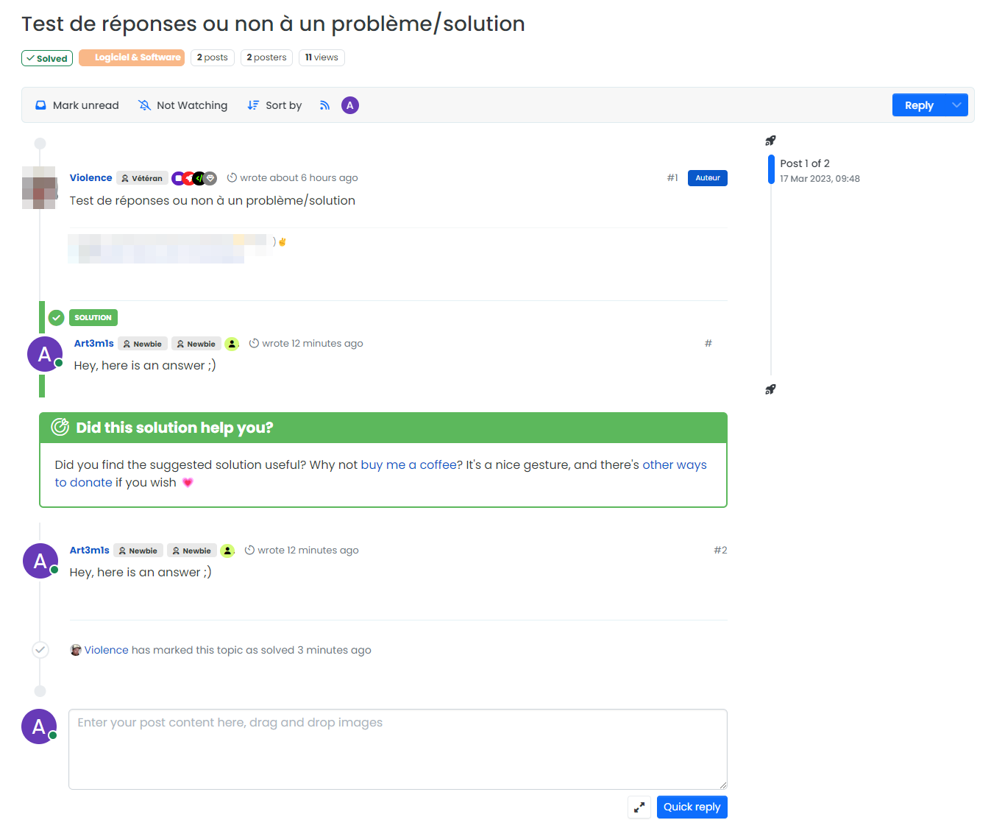Click the purple A avatar in toolbar
This screenshot has height=831, width=991.
pyautogui.click(x=350, y=105)
